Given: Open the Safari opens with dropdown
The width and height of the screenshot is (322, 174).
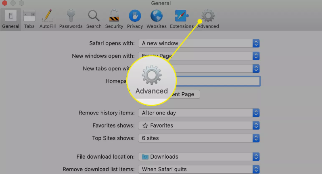Looking at the screenshot, I should point(199,43).
